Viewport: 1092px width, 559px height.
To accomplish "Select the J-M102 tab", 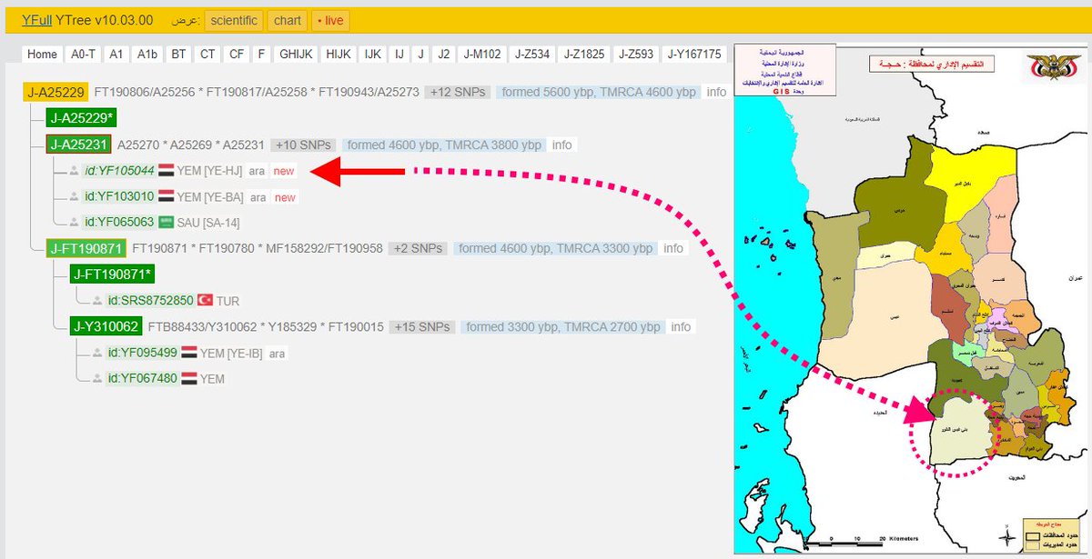I will coord(481,55).
